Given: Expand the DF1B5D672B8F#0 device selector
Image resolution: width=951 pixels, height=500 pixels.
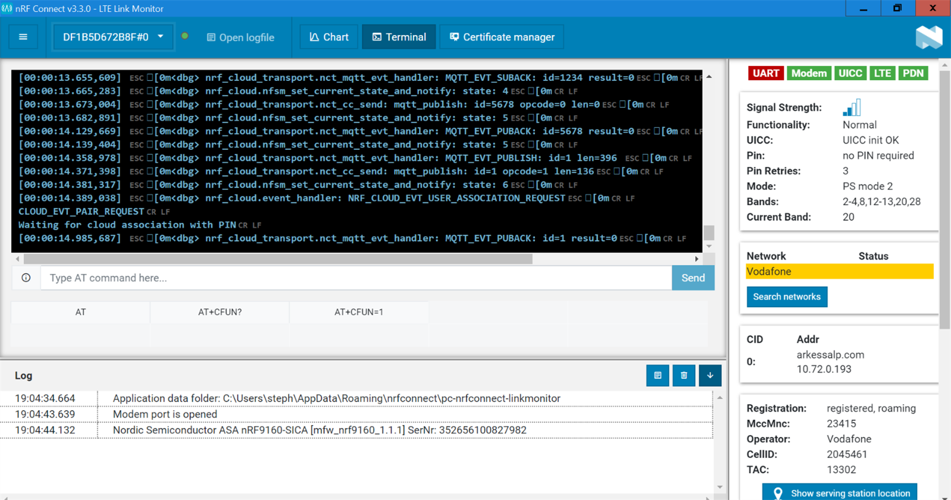Looking at the screenshot, I should tap(113, 37).
